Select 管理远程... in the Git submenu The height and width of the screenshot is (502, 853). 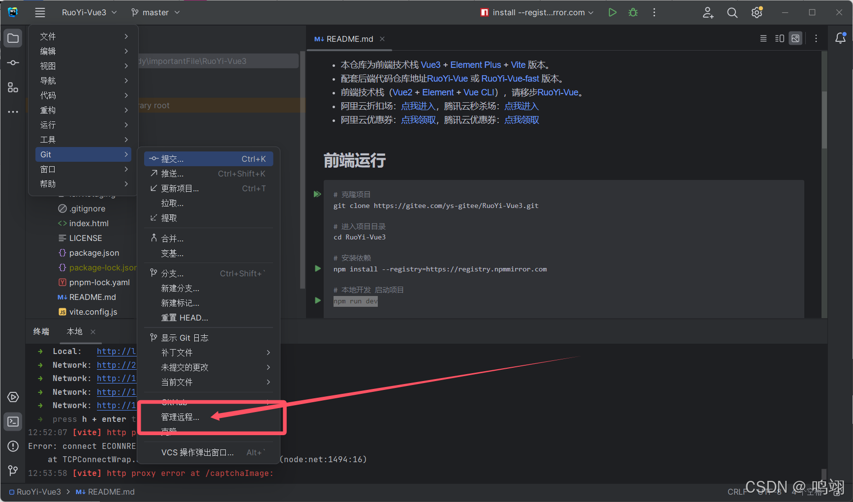[180, 417]
